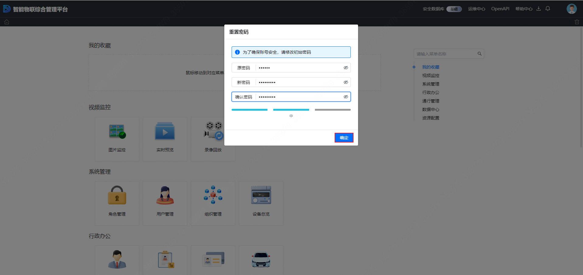Show the 新密码 new password text
583x275 pixels.
click(x=346, y=82)
